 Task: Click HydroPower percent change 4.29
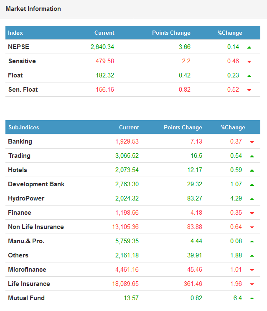[x=236, y=198]
